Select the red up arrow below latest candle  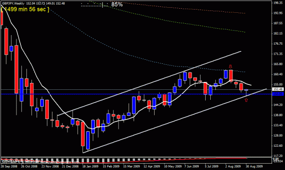point(246,100)
